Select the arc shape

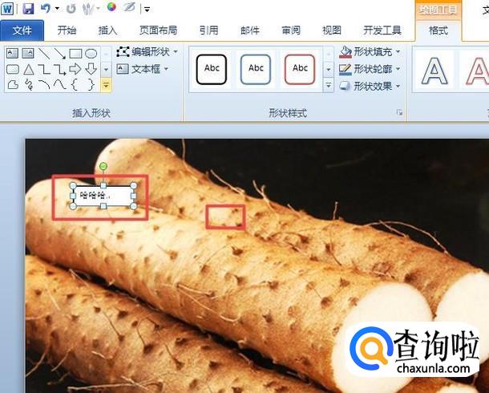pyautogui.click(x=44, y=84)
